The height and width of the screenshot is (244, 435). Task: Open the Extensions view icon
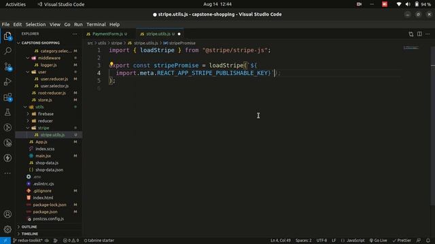(x=7, y=97)
